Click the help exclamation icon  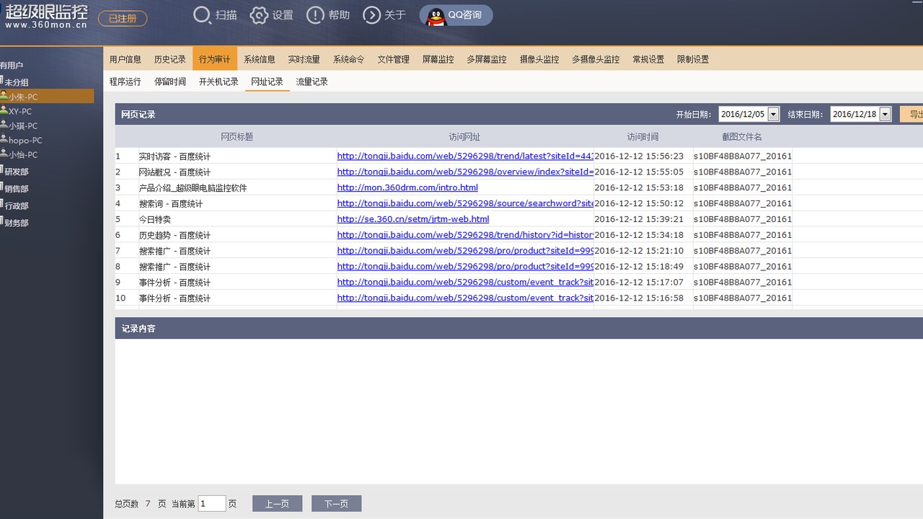point(315,15)
